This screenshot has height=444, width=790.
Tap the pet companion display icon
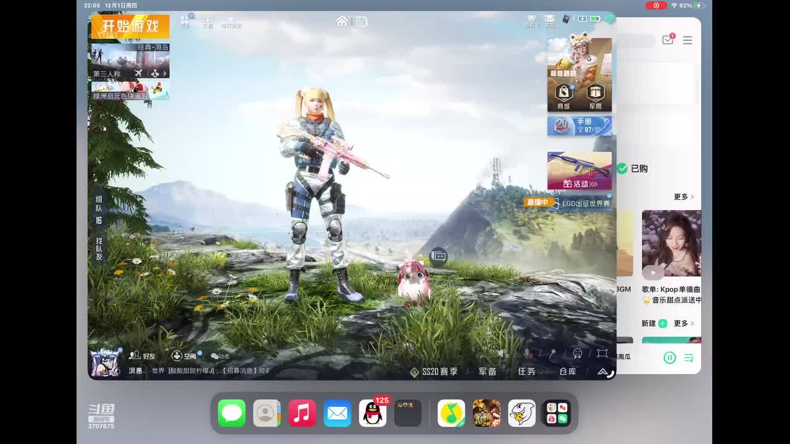click(x=438, y=256)
